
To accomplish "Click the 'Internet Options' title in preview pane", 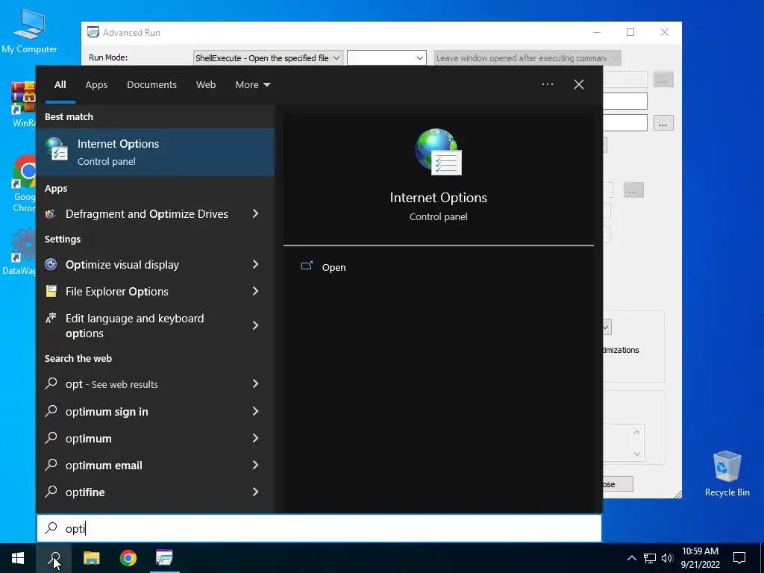I will coord(438,197).
